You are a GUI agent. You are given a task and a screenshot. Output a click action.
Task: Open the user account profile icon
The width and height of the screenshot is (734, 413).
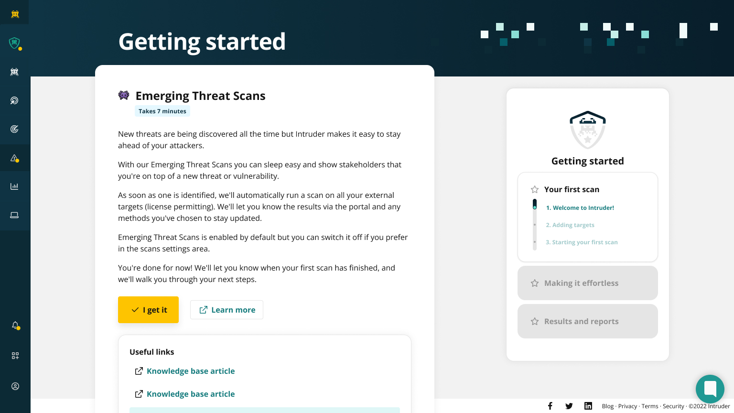click(15, 386)
